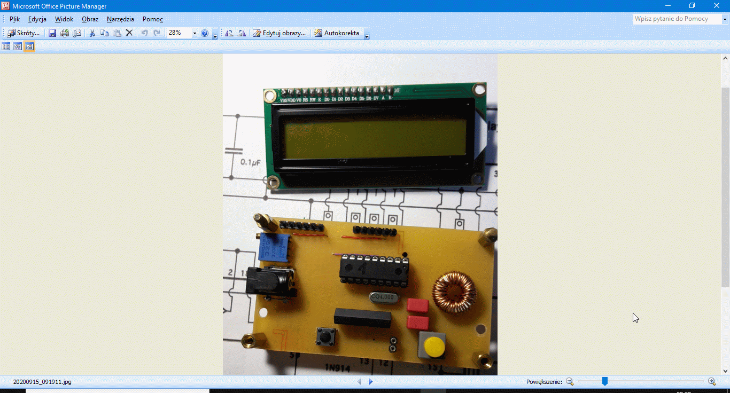Click the Save icon in toolbar
730x393 pixels.
(52, 33)
